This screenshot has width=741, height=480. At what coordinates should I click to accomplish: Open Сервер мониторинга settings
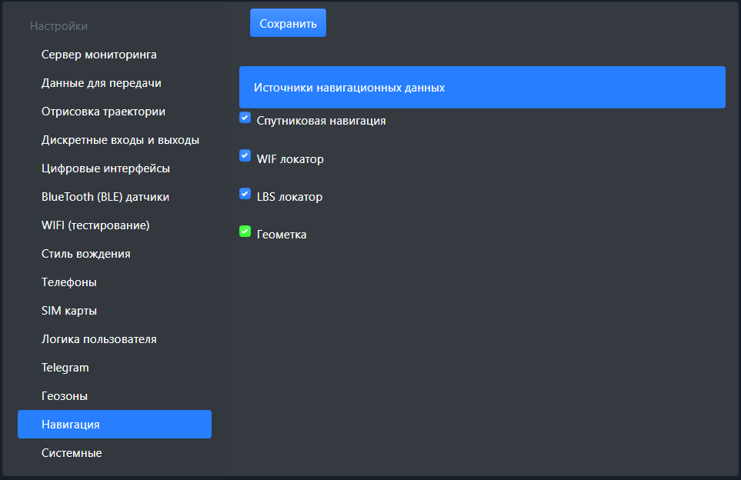pos(99,55)
